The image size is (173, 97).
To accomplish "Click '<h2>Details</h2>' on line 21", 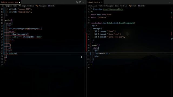I will pos(102,54).
